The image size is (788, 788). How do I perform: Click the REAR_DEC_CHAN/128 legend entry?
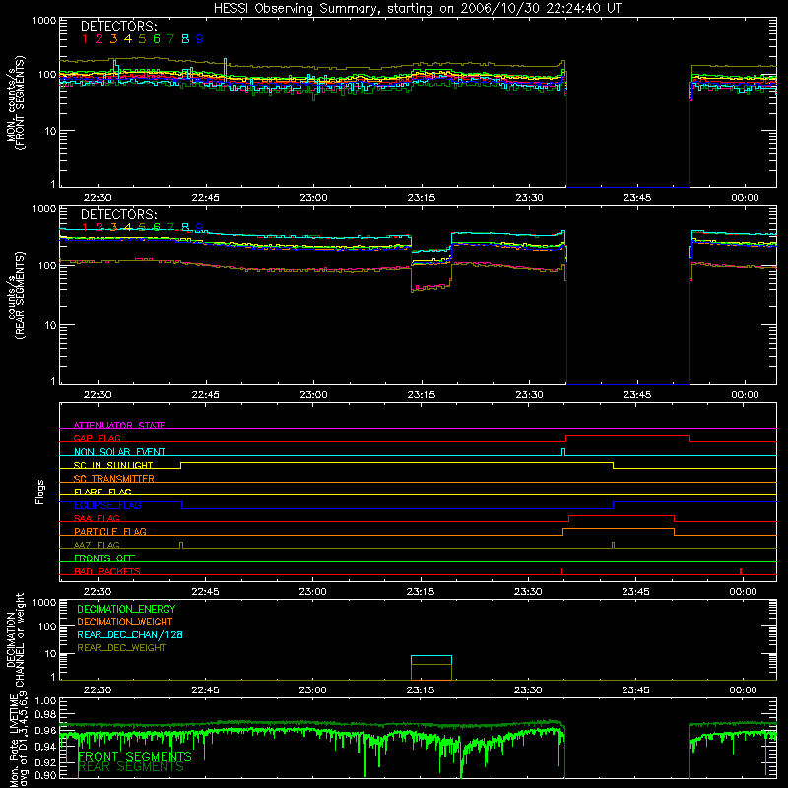point(130,634)
